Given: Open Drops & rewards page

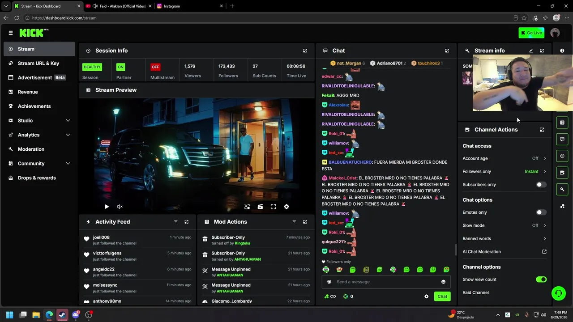Looking at the screenshot, I should [x=39, y=178].
